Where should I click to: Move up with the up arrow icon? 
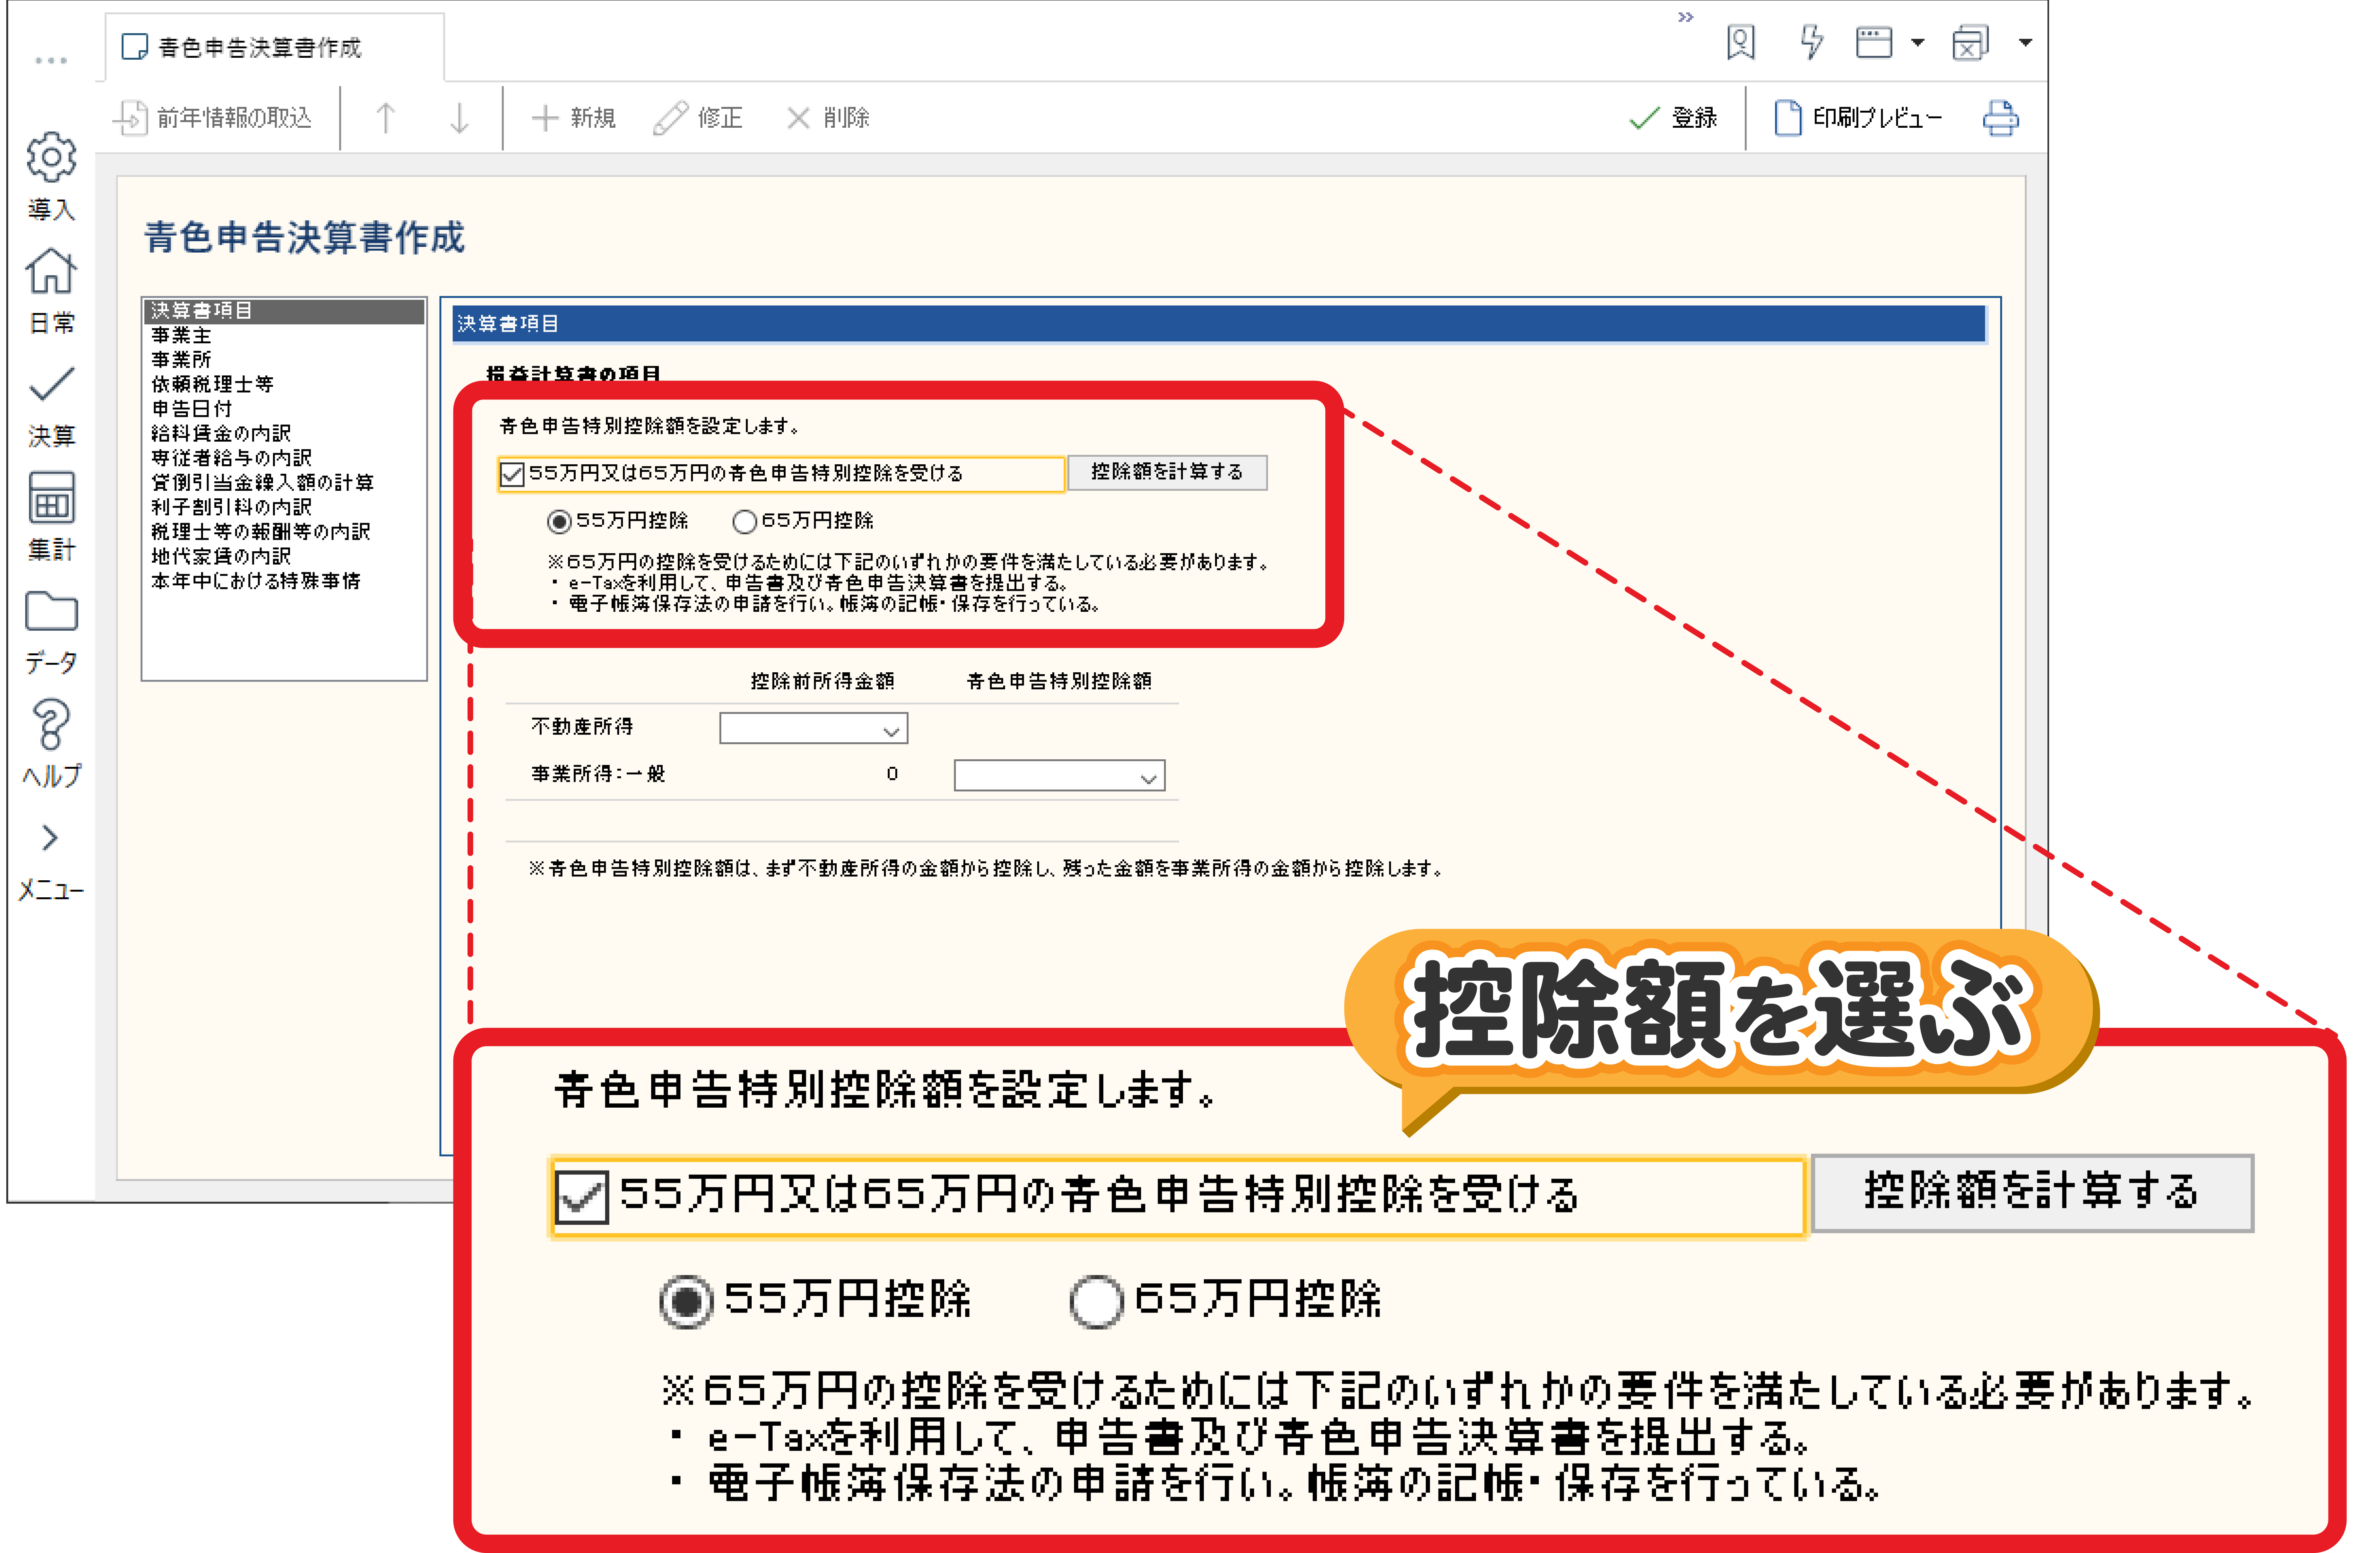pos(386,118)
